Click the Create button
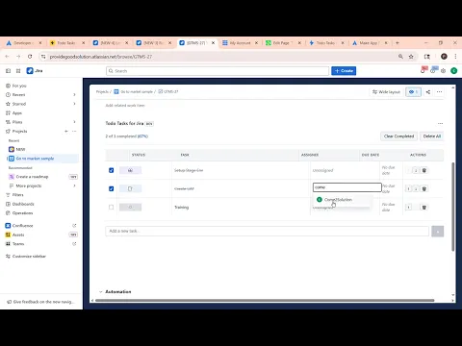The height and width of the screenshot is (346, 462). pos(344,71)
